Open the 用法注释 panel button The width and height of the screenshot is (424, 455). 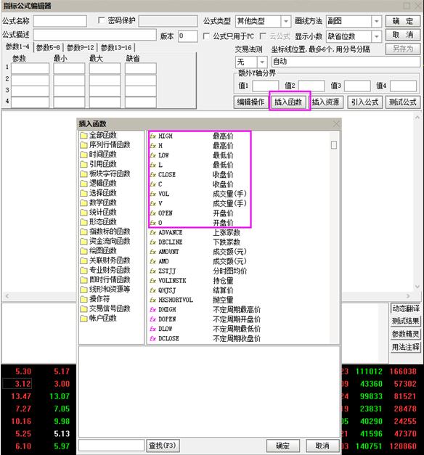click(x=405, y=347)
